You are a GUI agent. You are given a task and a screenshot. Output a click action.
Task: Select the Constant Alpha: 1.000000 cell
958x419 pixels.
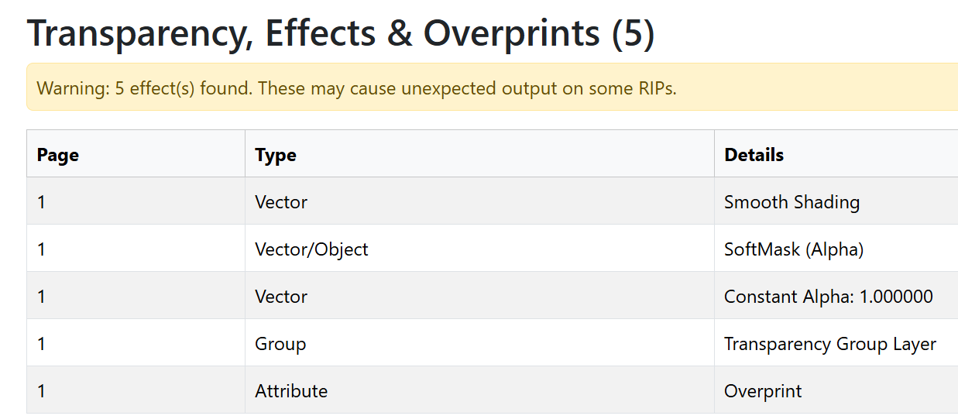click(x=828, y=297)
